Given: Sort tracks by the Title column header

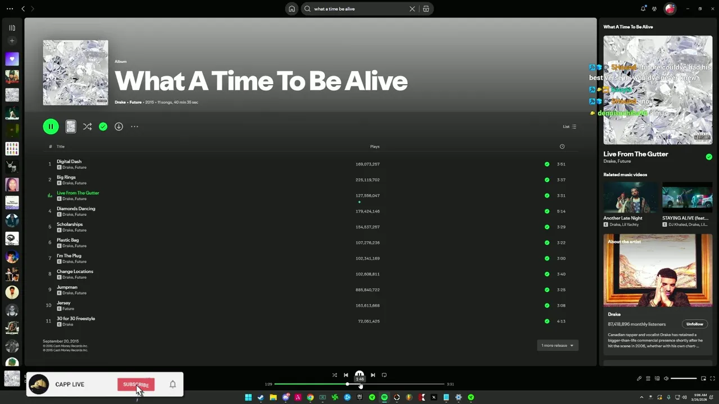Looking at the screenshot, I should tap(61, 146).
